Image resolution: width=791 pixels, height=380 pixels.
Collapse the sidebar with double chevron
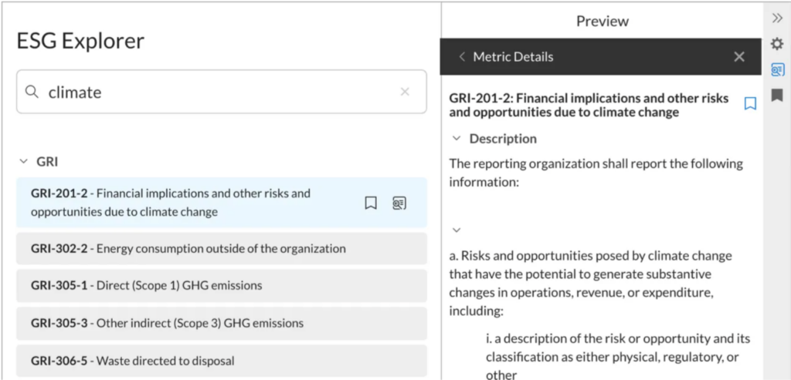(777, 18)
